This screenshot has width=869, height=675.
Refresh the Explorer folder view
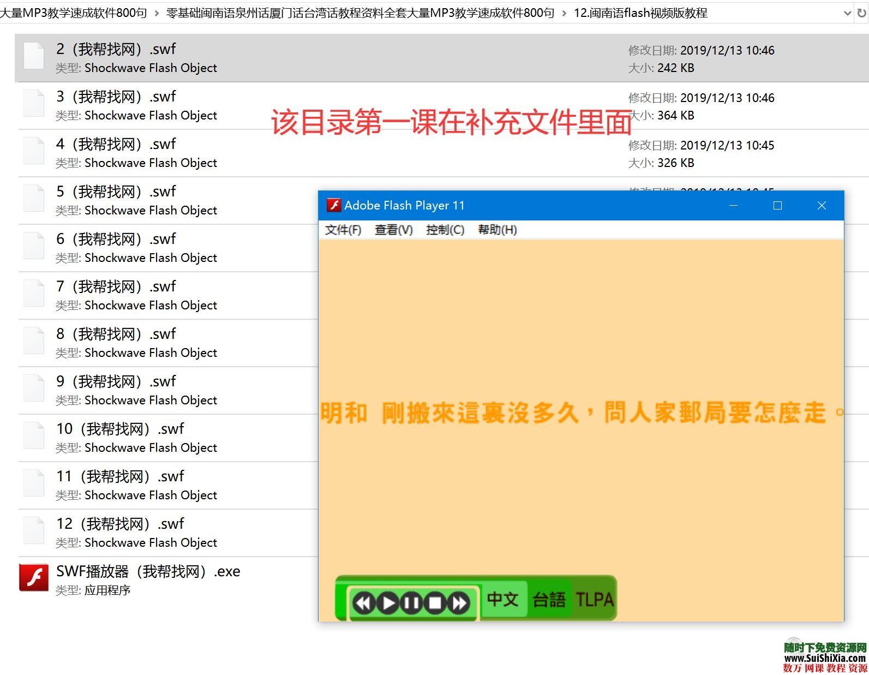point(861,13)
